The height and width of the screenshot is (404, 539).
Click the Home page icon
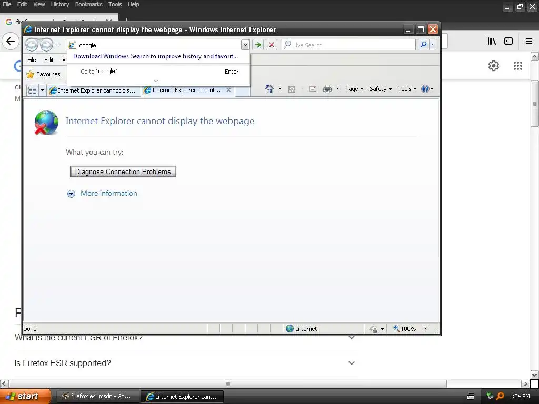click(x=269, y=89)
